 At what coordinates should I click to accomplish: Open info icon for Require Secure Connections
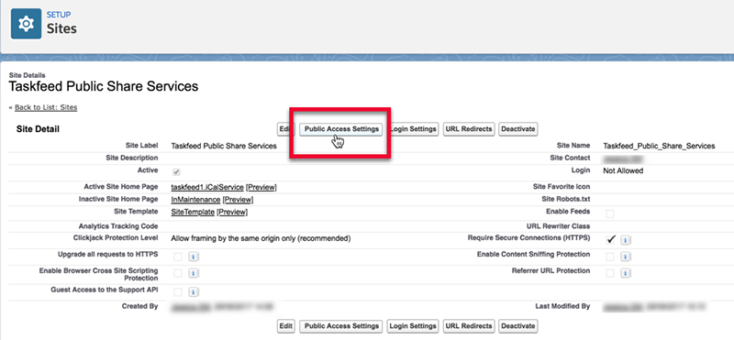tap(626, 240)
